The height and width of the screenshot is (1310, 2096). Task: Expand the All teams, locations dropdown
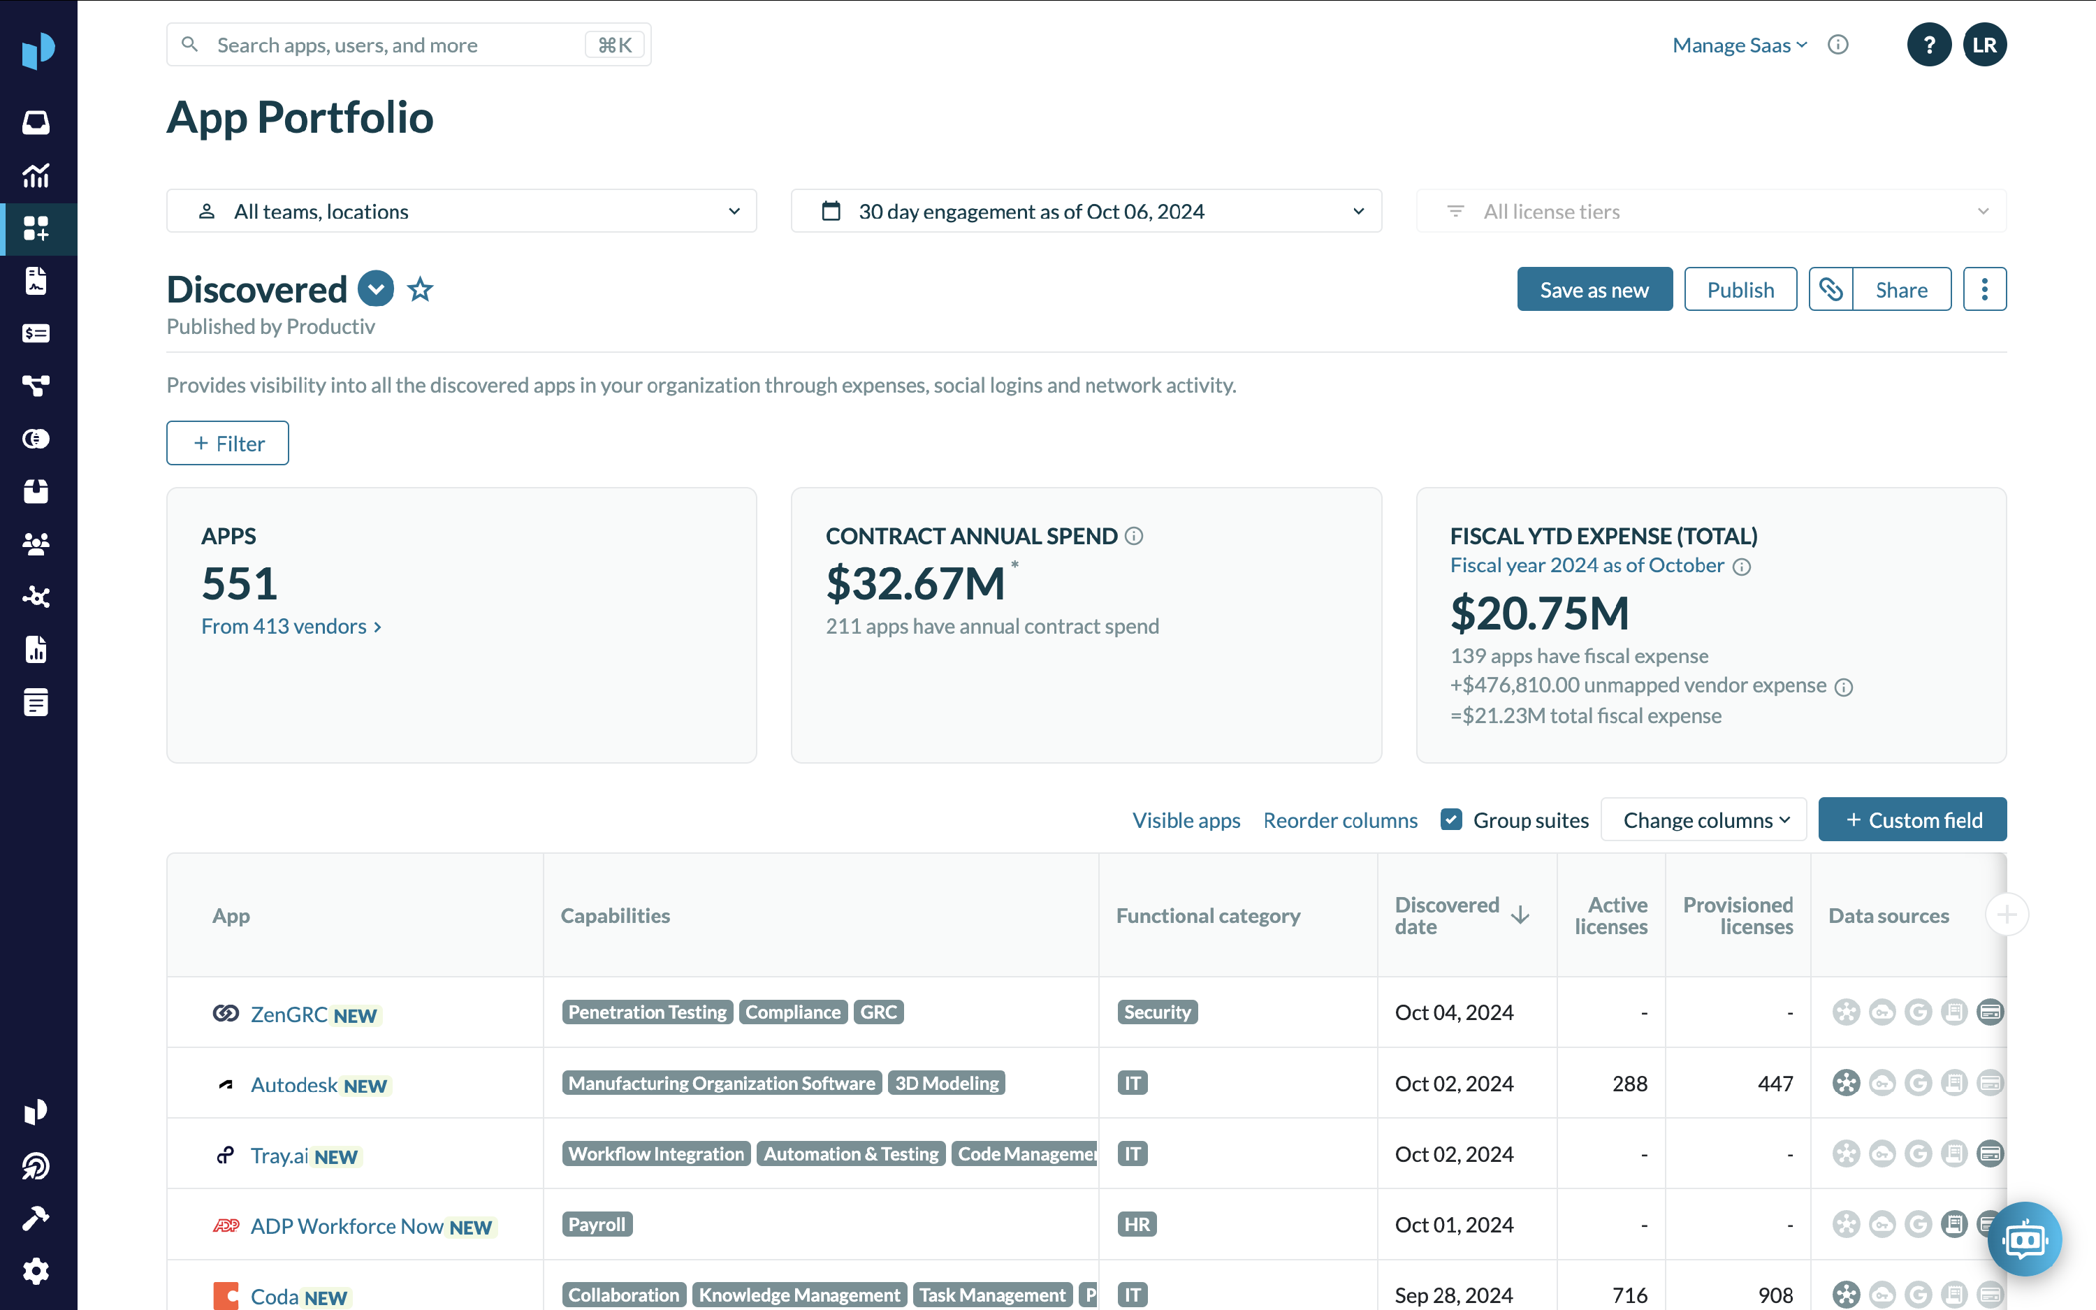462,212
